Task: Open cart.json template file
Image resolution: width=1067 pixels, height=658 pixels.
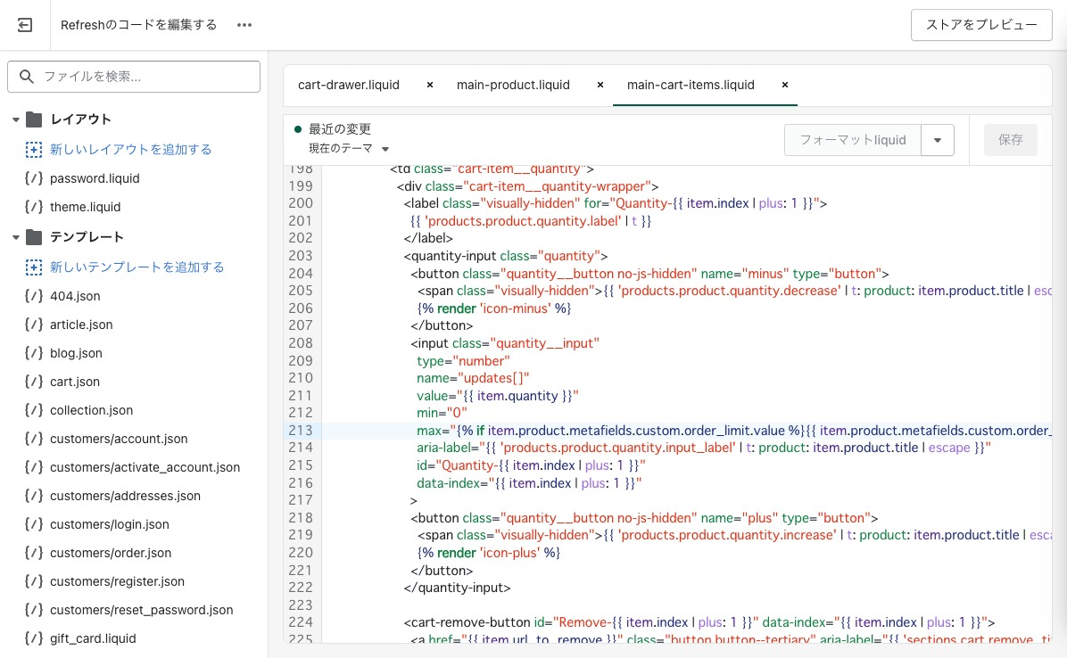Action: pyautogui.click(x=75, y=382)
